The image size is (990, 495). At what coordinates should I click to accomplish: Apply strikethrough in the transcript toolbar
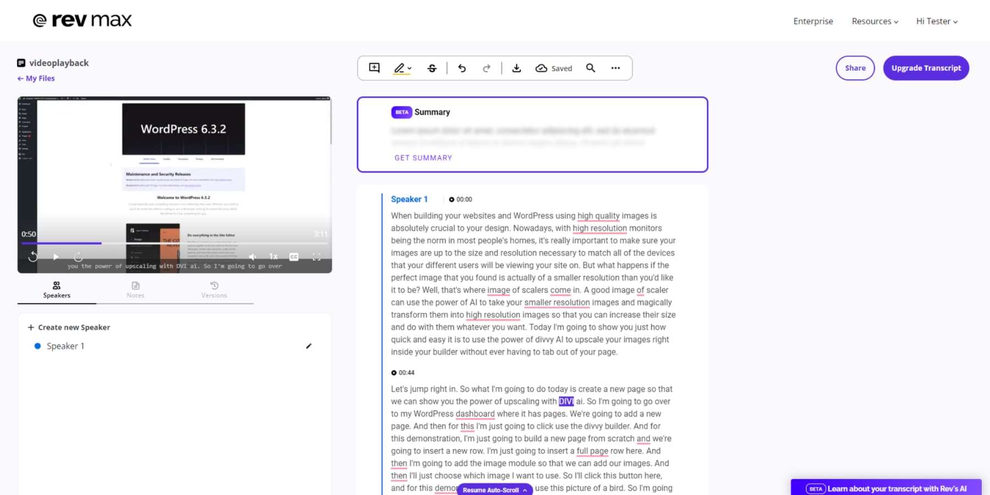(x=432, y=68)
